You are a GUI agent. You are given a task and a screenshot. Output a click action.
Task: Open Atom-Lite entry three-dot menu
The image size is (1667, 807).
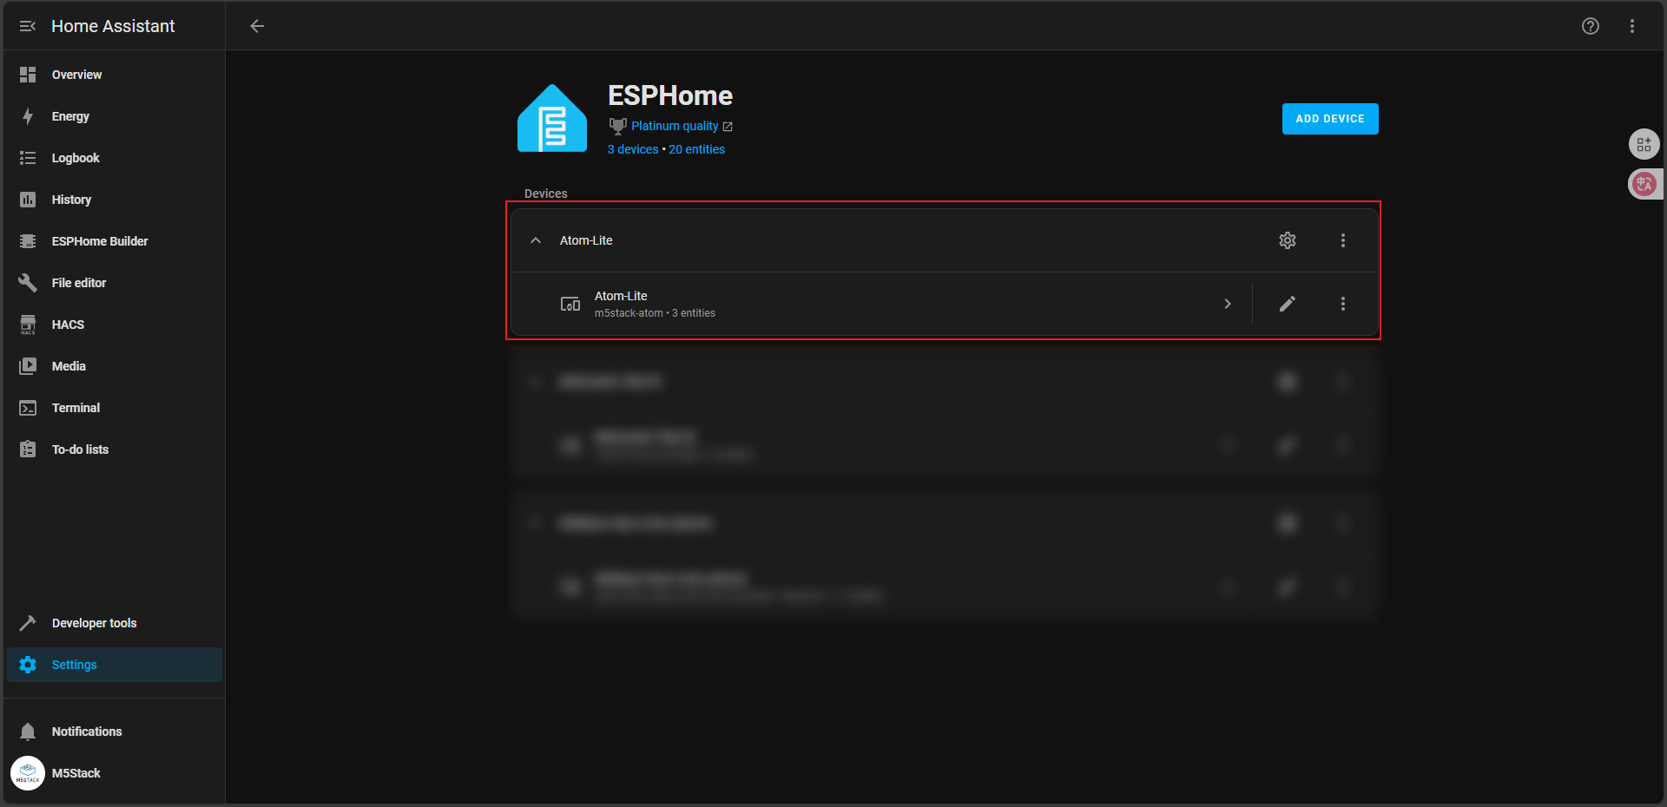click(x=1343, y=240)
